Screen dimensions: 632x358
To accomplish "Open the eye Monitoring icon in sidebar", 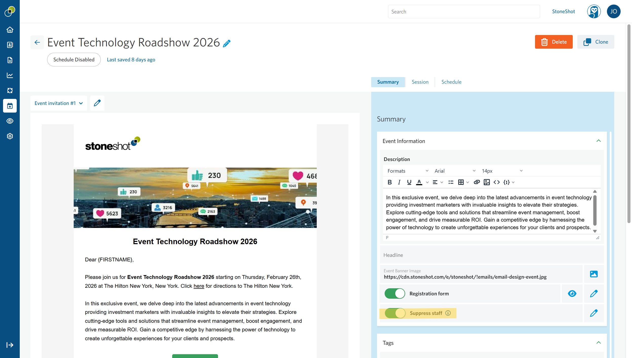I will click(10, 121).
